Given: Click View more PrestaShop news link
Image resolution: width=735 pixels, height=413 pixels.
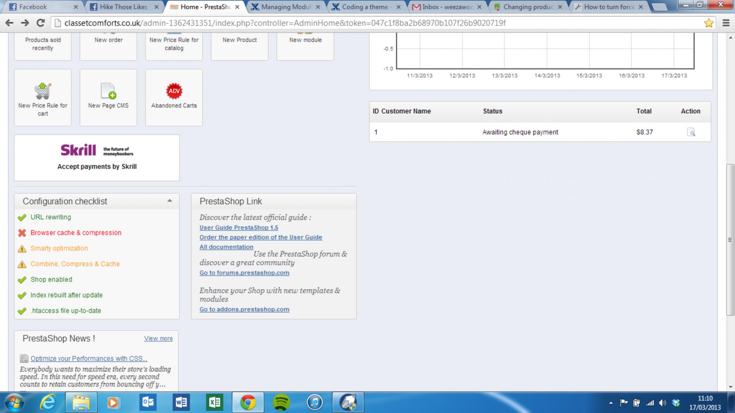Looking at the screenshot, I should coord(158,338).
